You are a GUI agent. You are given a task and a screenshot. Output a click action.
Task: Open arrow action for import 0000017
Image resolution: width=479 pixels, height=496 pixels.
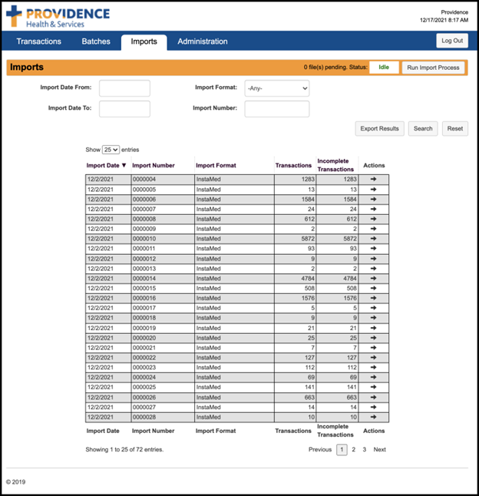pyautogui.click(x=373, y=307)
